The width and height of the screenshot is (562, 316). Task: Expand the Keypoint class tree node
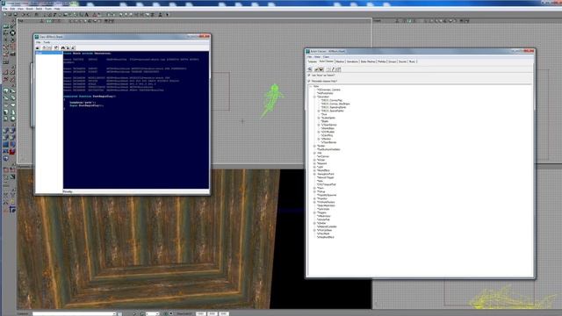(314, 163)
